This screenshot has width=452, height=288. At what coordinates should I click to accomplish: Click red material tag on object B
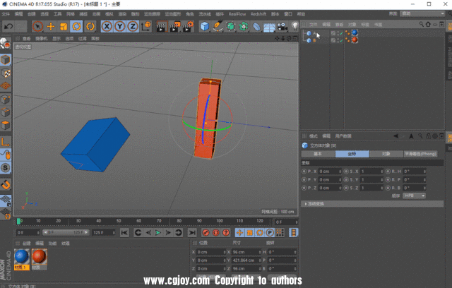pyautogui.click(x=355, y=40)
